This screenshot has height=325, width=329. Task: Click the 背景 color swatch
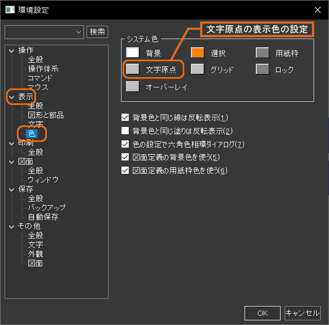point(133,53)
